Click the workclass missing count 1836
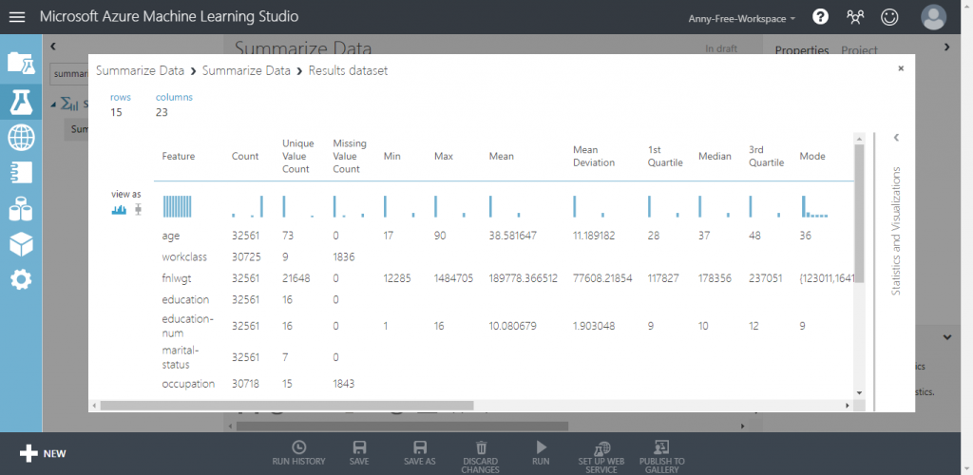Screen dimensions: 973x475 coord(343,256)
